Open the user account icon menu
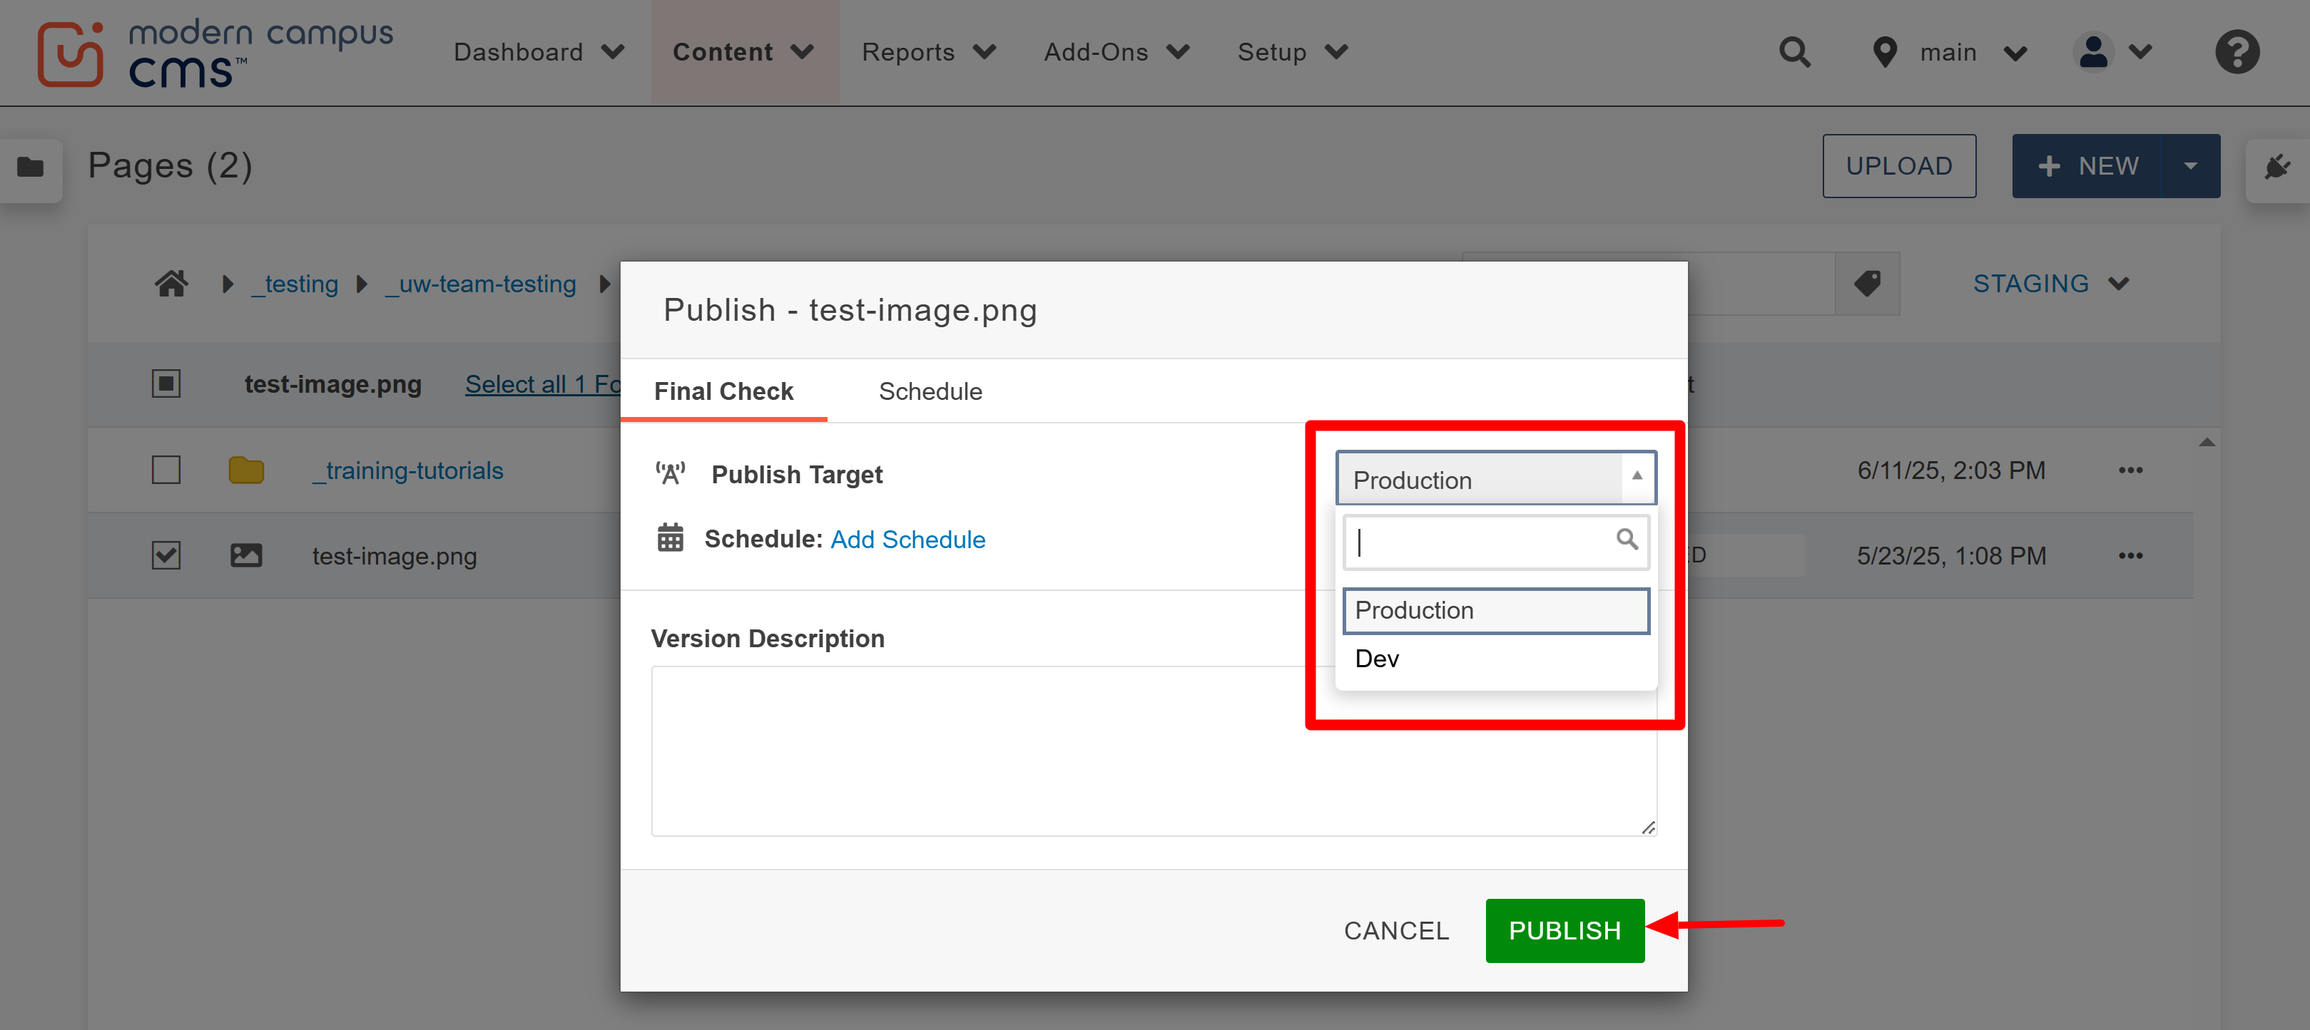Screen dimensions: 2310x1030 (x=2093, y=52)
